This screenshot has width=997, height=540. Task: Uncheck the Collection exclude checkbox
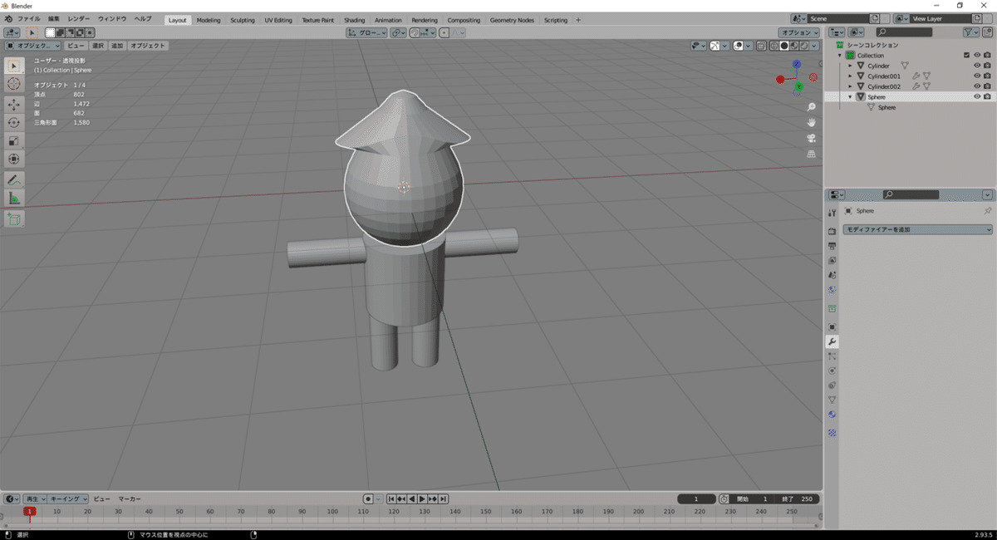click(x=966, y=55)
